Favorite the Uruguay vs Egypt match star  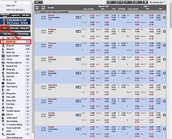click(80, 31)
